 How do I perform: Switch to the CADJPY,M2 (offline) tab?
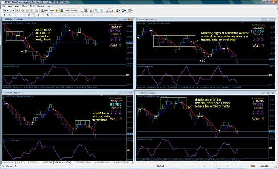122,162
